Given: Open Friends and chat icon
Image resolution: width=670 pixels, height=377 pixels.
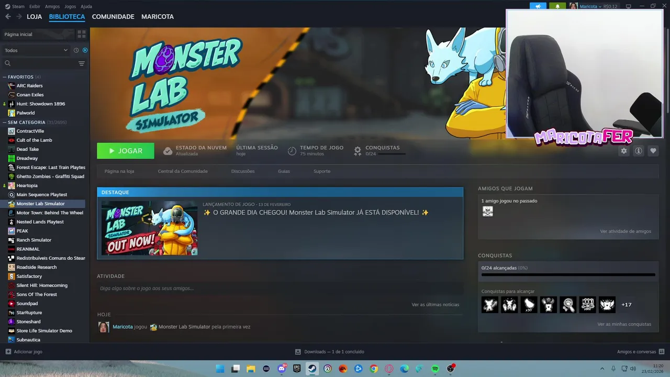Looking at the screenshot, I should click(x=662, y=352).
